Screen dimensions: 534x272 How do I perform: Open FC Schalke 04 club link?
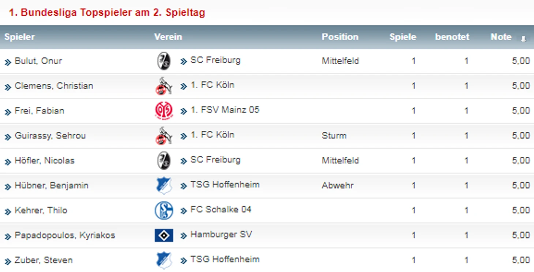(221, 210)
